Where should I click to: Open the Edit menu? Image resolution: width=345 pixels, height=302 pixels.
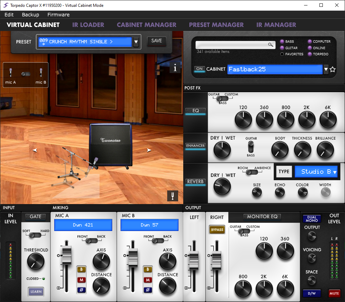[x=9, y=15]
